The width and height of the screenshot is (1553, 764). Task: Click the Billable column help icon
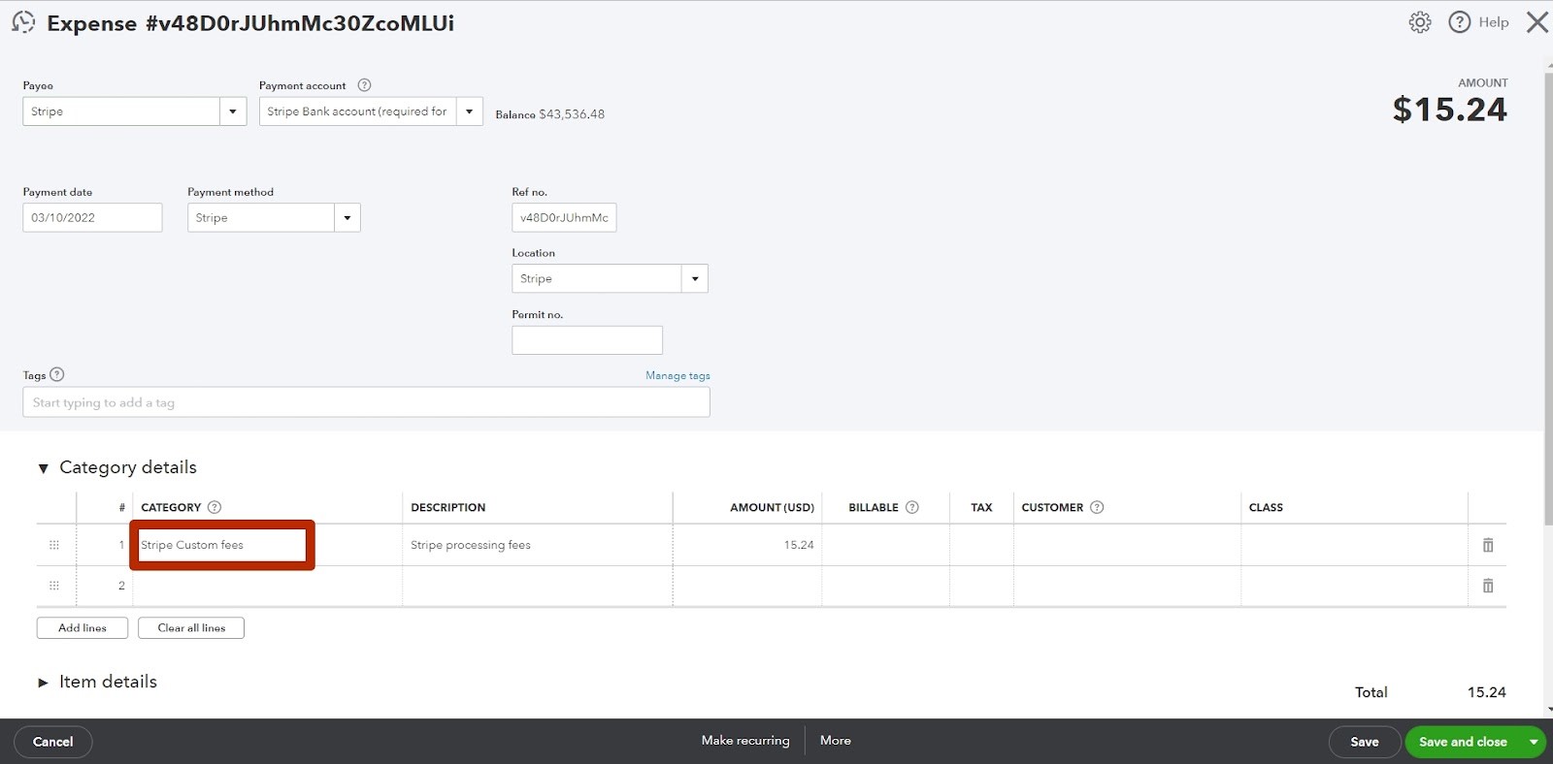coord(911,507)
